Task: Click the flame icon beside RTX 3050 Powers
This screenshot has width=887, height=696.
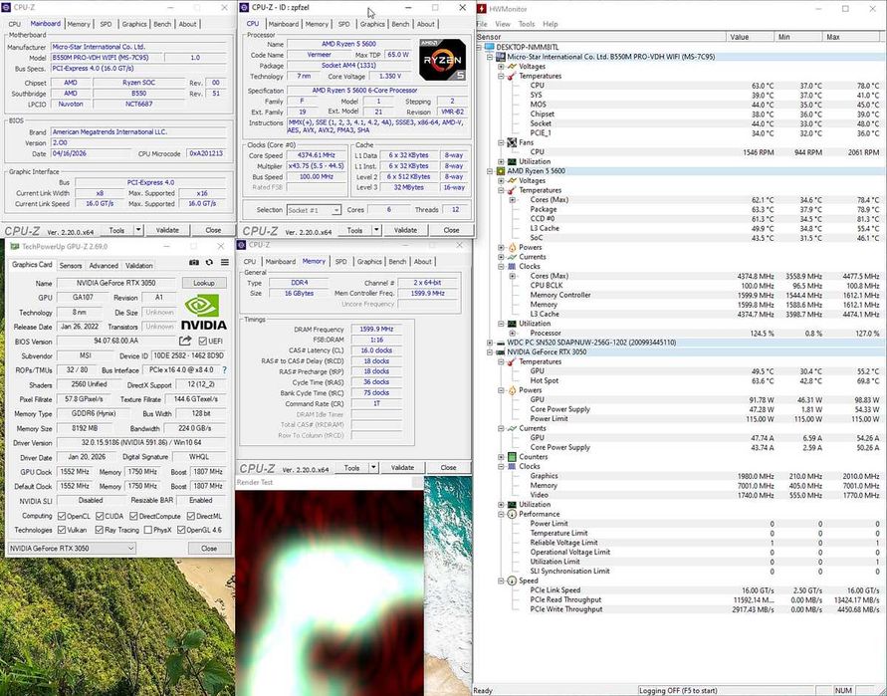Action: [x=512, y=390]
